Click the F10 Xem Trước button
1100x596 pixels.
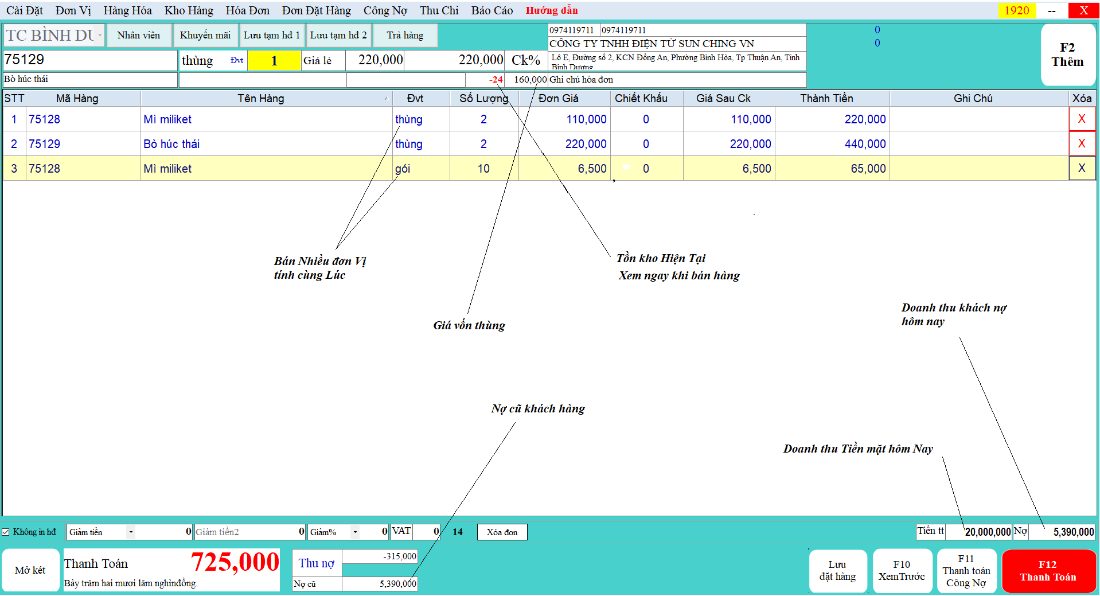pyautogui.click(x=902, y=571)
